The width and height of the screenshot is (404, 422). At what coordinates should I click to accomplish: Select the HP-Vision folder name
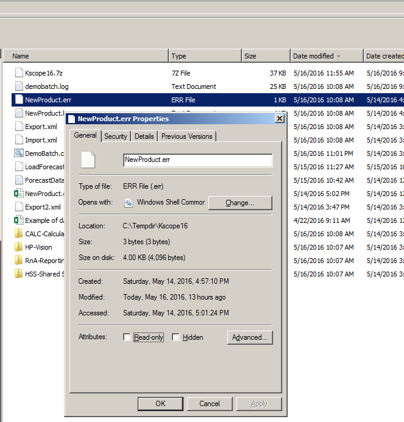pos(38,247)
